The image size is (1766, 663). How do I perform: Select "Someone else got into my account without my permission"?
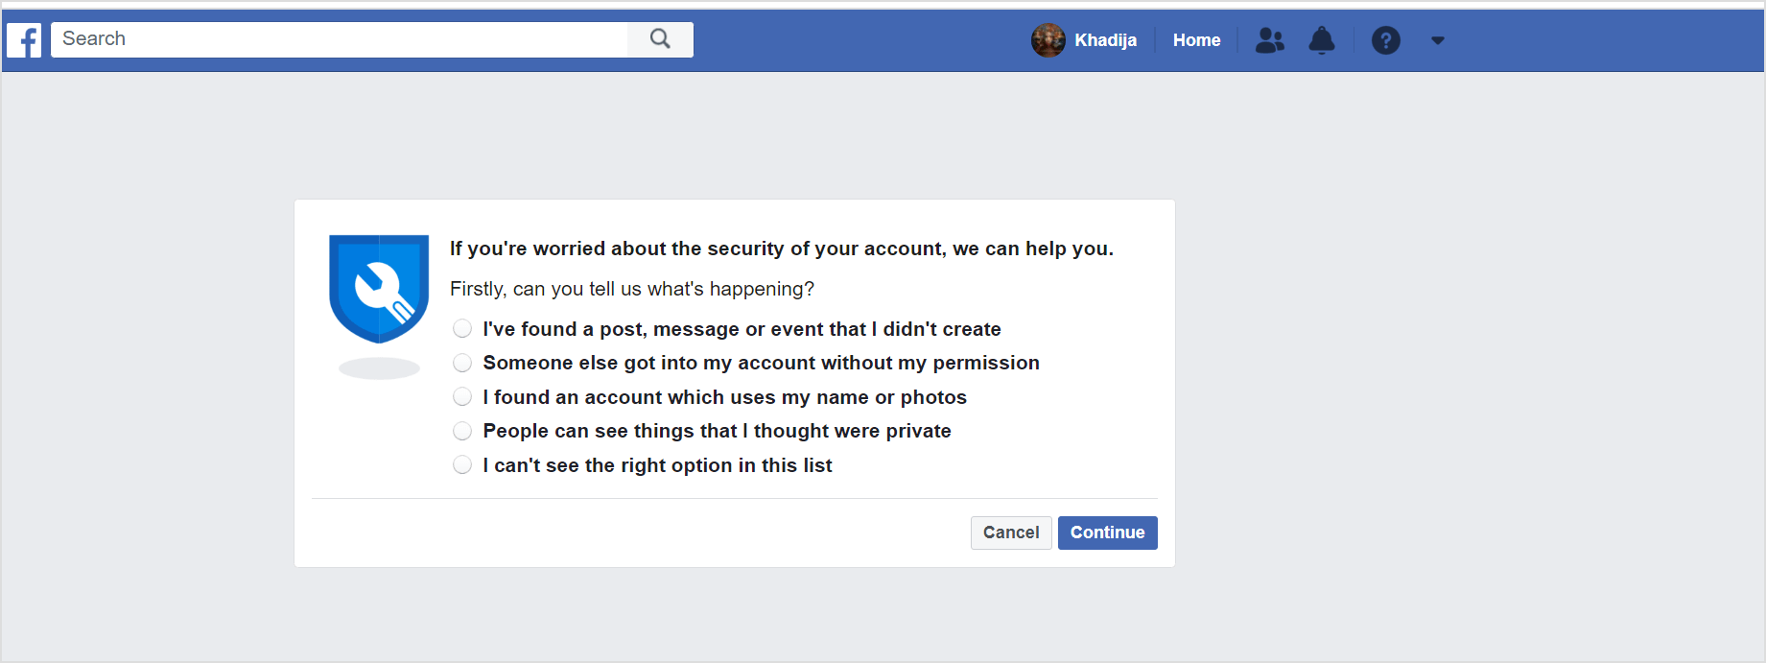coord(462,363)
